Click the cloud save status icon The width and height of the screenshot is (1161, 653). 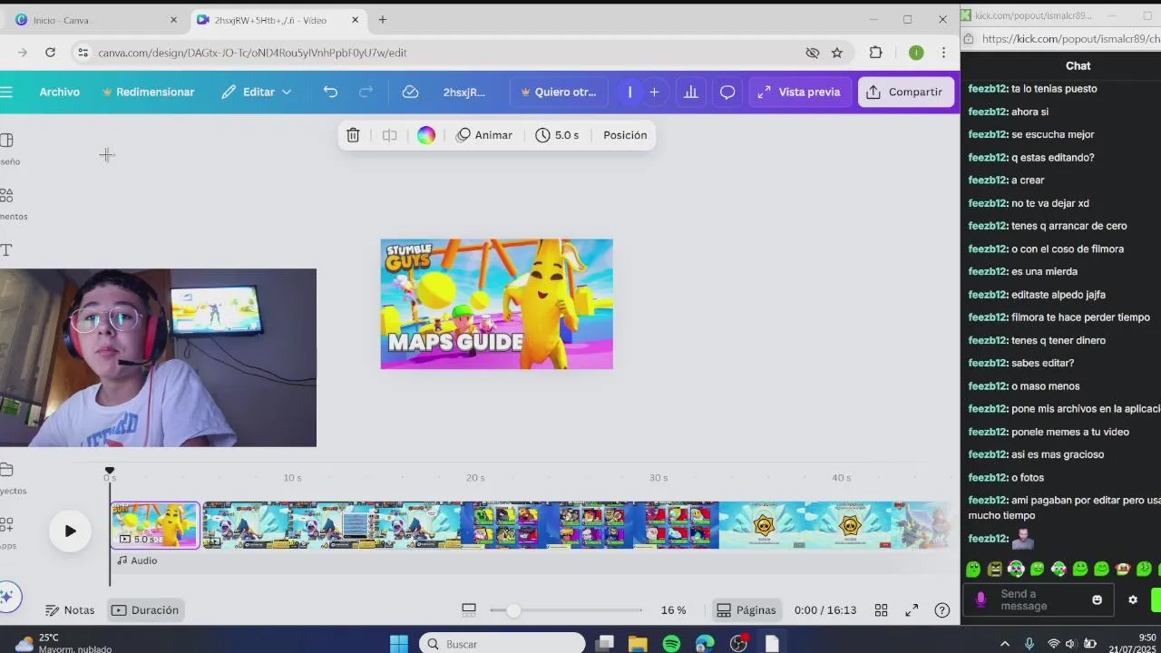(x=410, y=92)
